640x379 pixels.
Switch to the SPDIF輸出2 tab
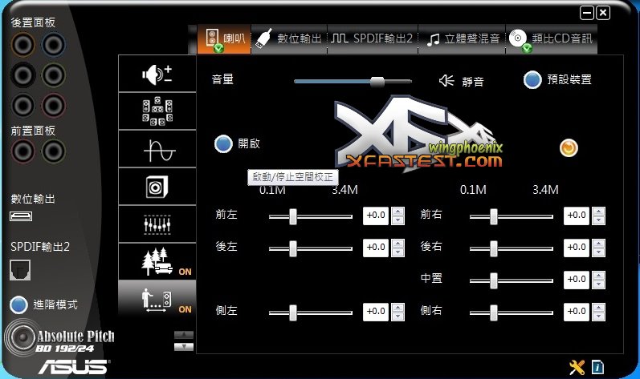[373, 39]
